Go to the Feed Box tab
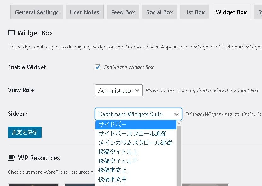The image size is (262, 186). click(x=123, y=12)
